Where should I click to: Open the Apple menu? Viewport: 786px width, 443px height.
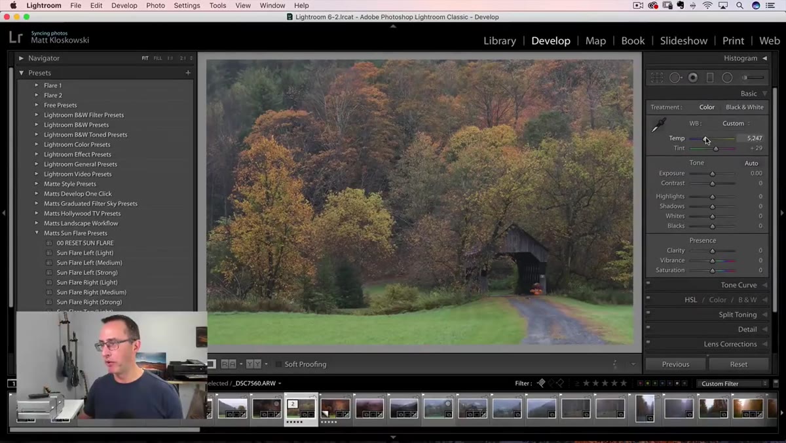tap(13, 5)
